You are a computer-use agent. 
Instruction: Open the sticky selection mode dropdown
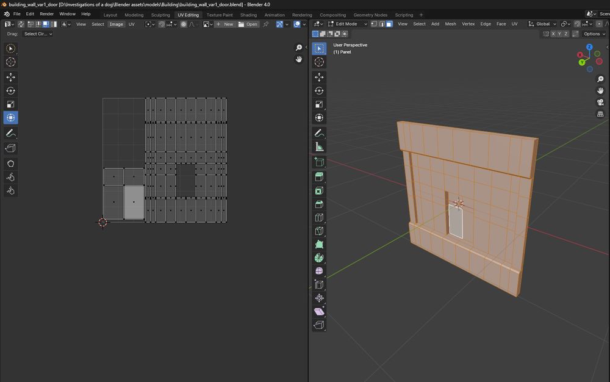coord(66,24)
